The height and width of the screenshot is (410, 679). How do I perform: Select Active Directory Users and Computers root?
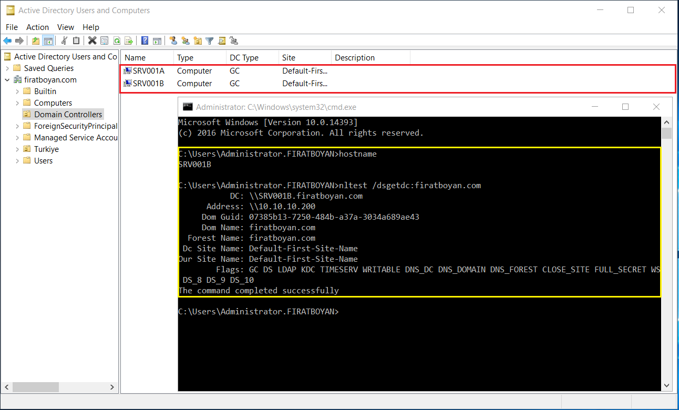(x=66, y=57)
